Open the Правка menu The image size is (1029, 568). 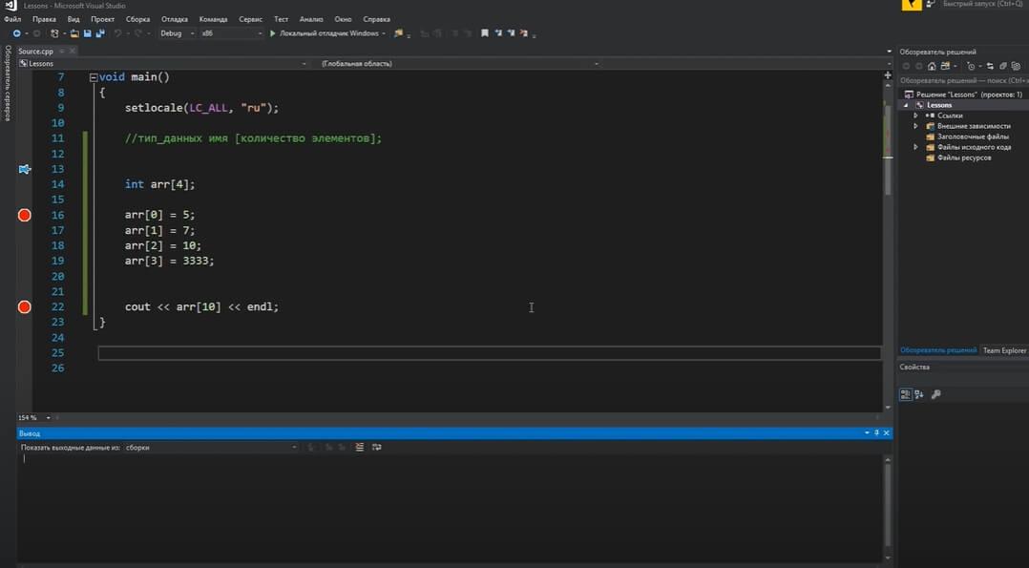(x=44, y=20)
